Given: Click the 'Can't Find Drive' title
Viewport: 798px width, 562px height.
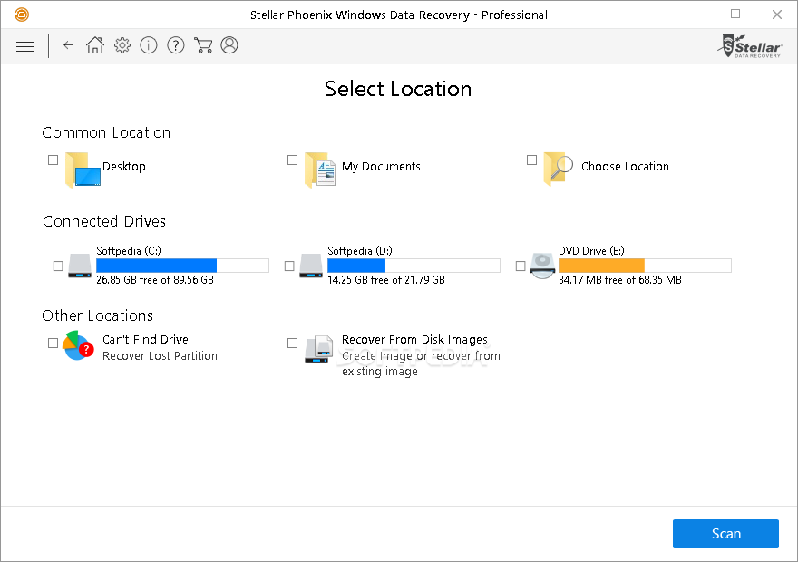Looking at the screenshot, I should coord(146,339).
